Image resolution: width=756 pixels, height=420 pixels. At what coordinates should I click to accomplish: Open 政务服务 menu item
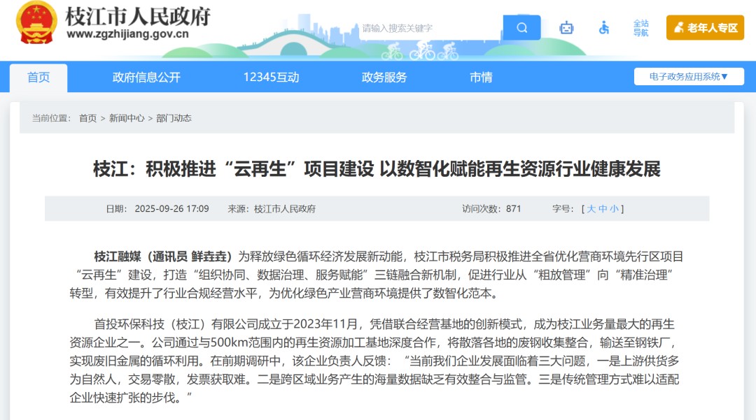384,78
